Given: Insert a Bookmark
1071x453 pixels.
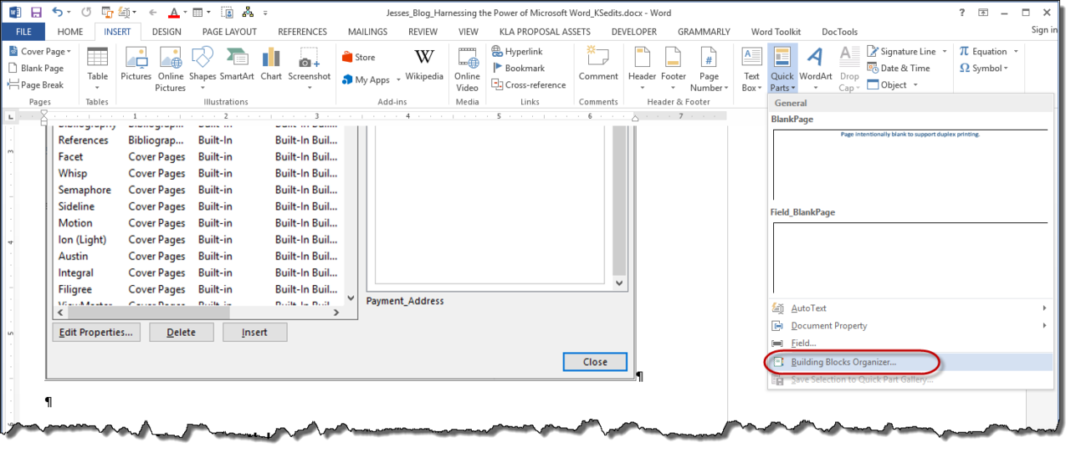Looking at the screenshot, I should click(518, 68).
